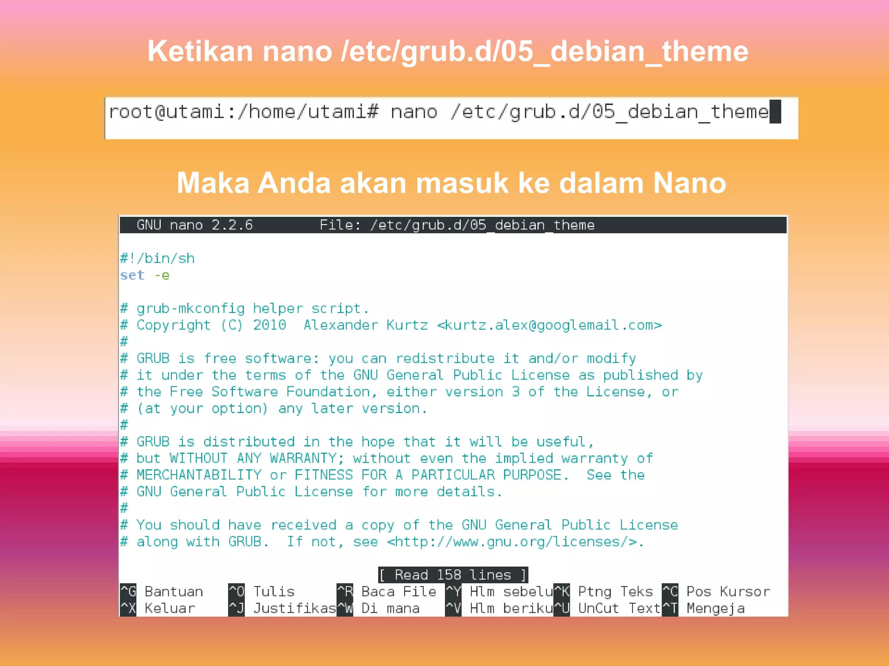Click the '(at your option) any later version' line
Viewport: 889px width, 666px height.
pos(274,408)
